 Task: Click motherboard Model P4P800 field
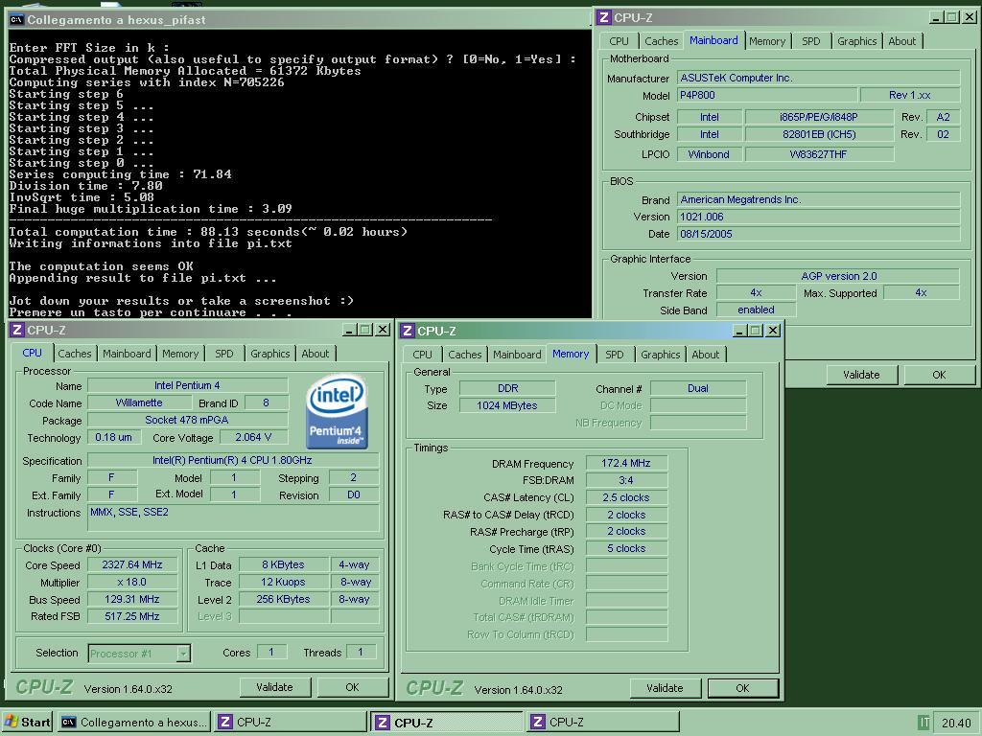click(x=767, y=95)
